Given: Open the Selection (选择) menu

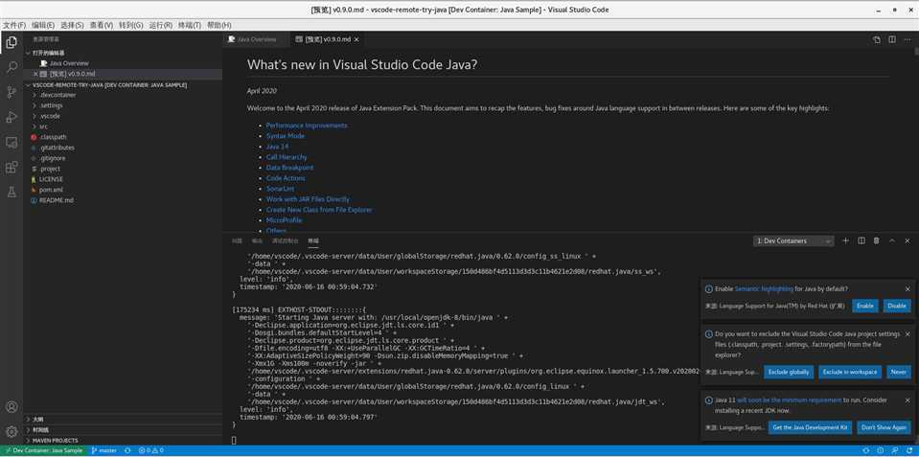Looking at the screenshot, I should (x=72, y=25).
